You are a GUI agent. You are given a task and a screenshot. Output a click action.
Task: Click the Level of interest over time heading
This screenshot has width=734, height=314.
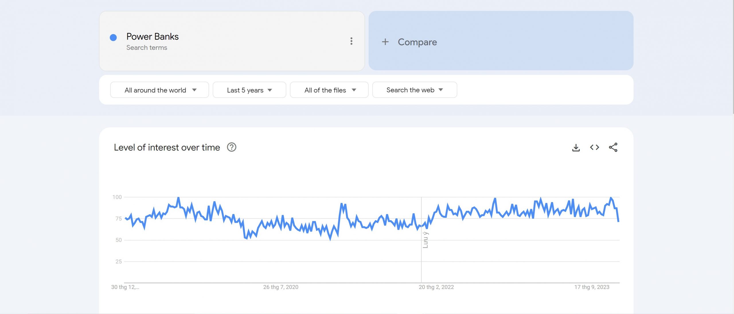(167, 147)
